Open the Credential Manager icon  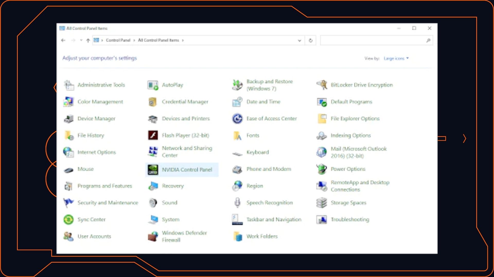pyautogui.click(x=153, y=102)
